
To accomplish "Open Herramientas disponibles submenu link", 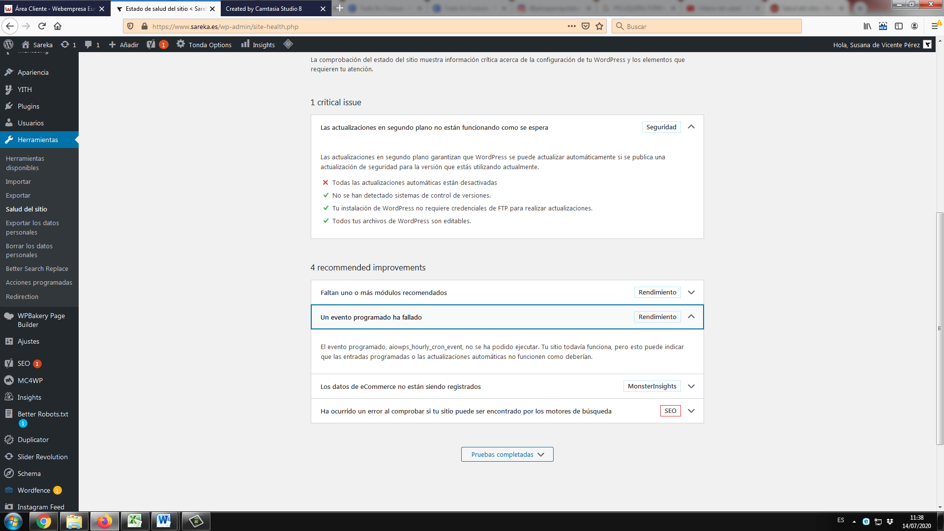I will tap(25, 163).
